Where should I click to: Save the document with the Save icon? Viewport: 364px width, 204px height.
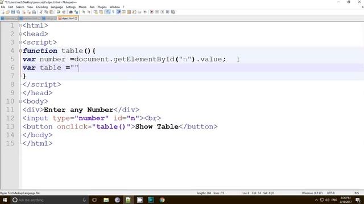(x=13, y=12)
